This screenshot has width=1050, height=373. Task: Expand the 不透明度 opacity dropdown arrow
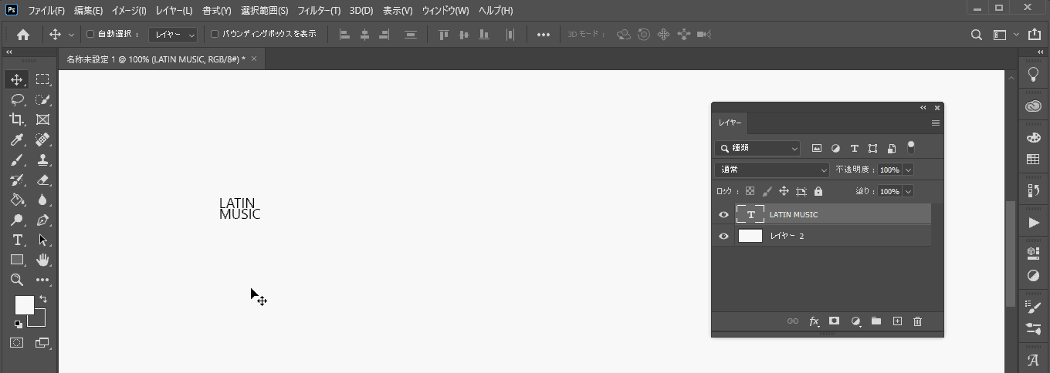[x=908, y=170]
